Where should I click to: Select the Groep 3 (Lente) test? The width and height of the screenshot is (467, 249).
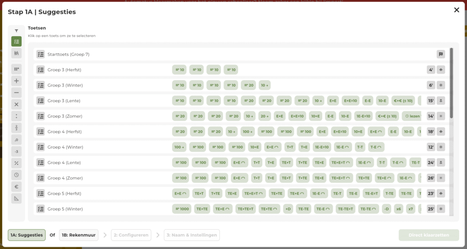pyautogui.click(x=241, y=101)
